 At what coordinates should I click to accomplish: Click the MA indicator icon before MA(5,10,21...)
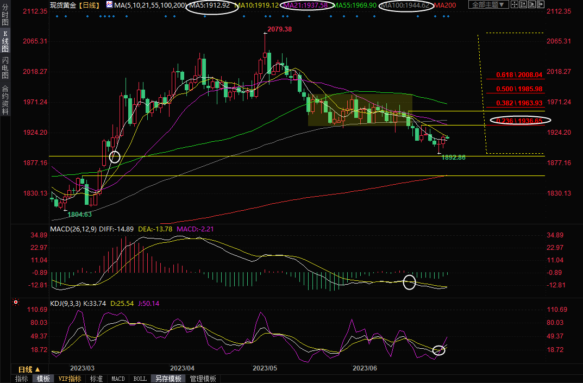(x=109, y=5)
